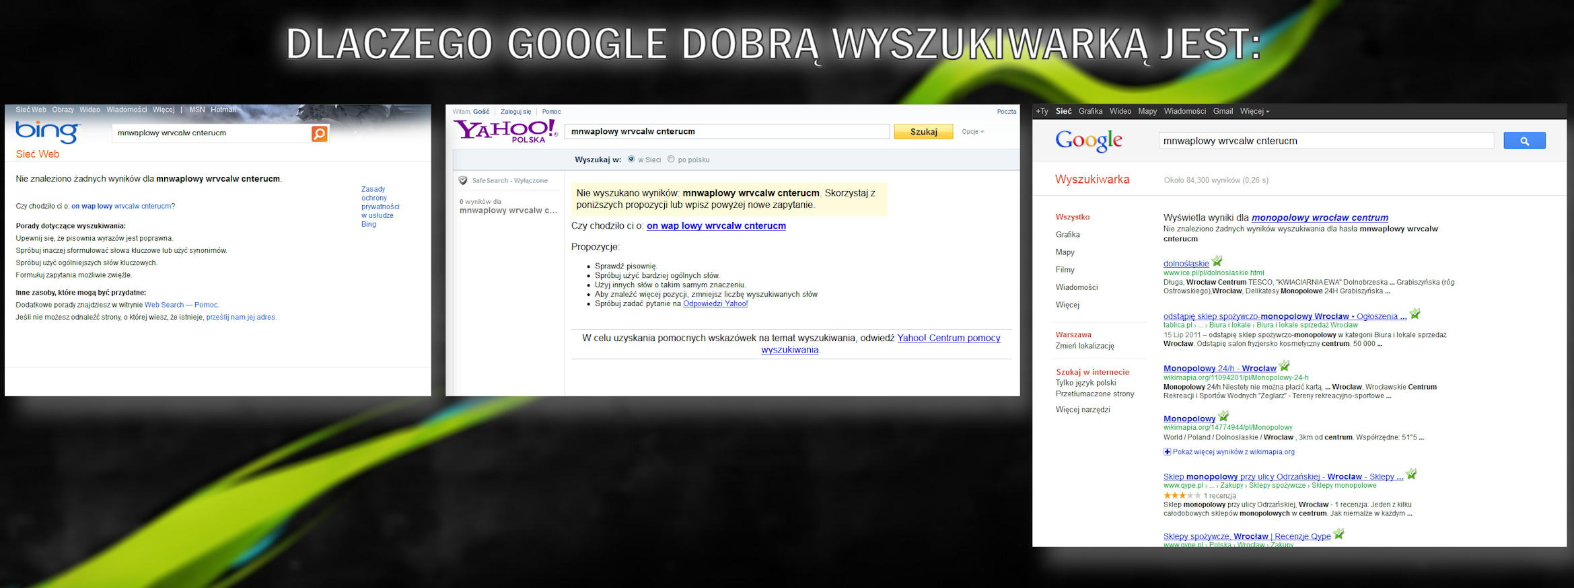Select Wszystko in Google's left sidebar
This screenshot has width=1574, height=588.
[1073, 217]
